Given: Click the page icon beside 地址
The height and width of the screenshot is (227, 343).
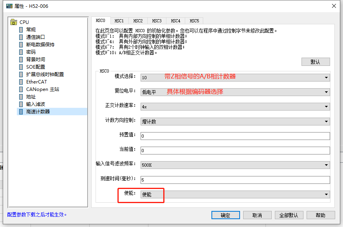Looking at the screenshot, I should (x=21, y=96).
